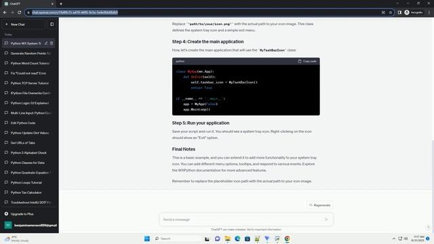Open the Python Logic Explained chat

[28, 103]
